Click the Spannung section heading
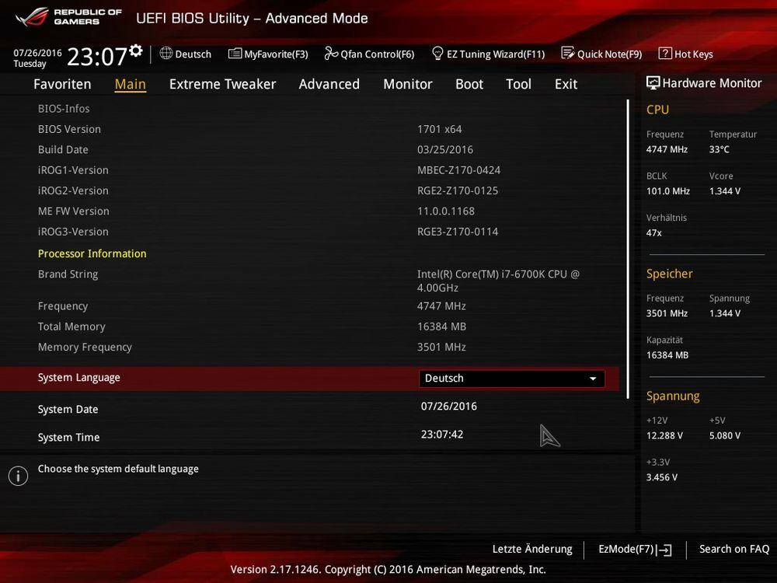Screen dimensions: 777x583 (x=673, y=396)
